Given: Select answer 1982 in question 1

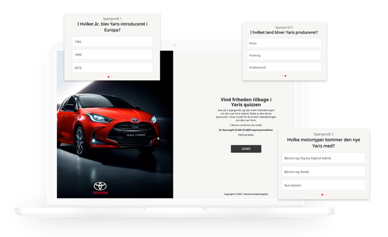Looking at the screenshot, I should [112, 42].
